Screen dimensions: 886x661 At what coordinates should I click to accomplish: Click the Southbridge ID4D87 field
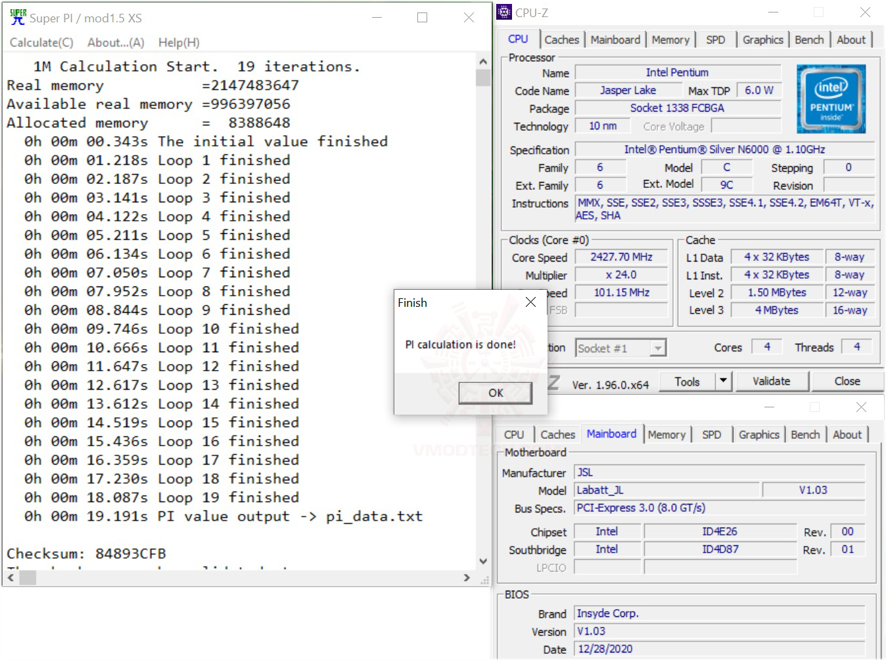720,549
